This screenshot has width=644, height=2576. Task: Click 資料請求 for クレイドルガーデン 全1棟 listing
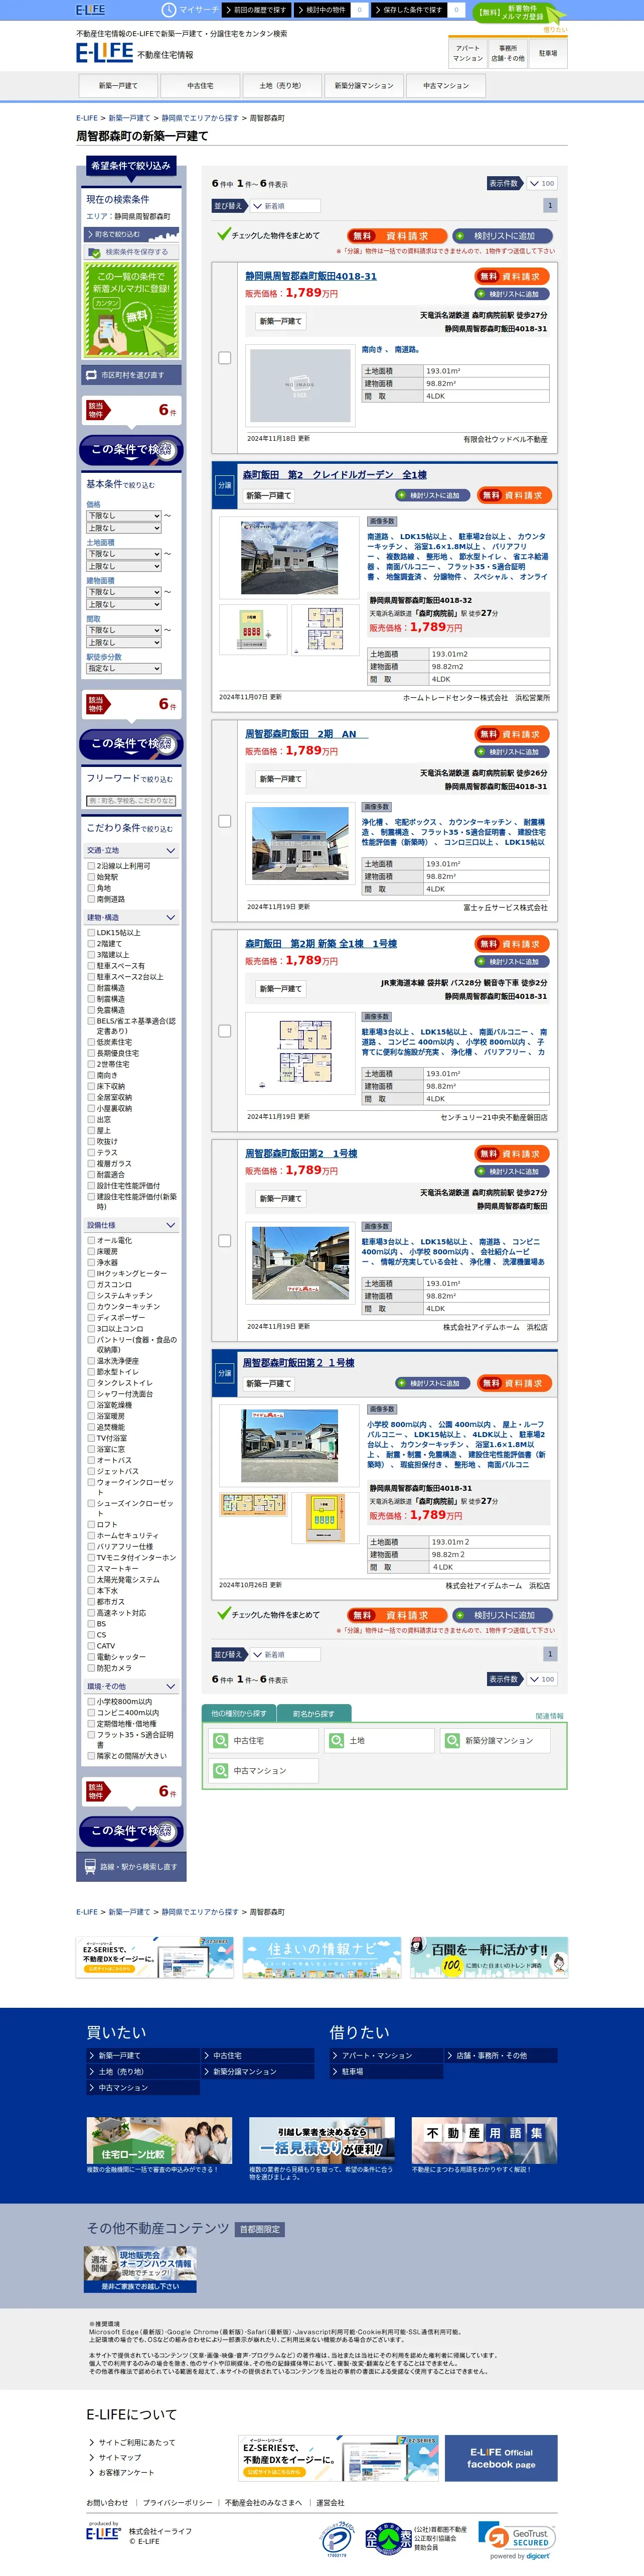(x=513, y=495)
